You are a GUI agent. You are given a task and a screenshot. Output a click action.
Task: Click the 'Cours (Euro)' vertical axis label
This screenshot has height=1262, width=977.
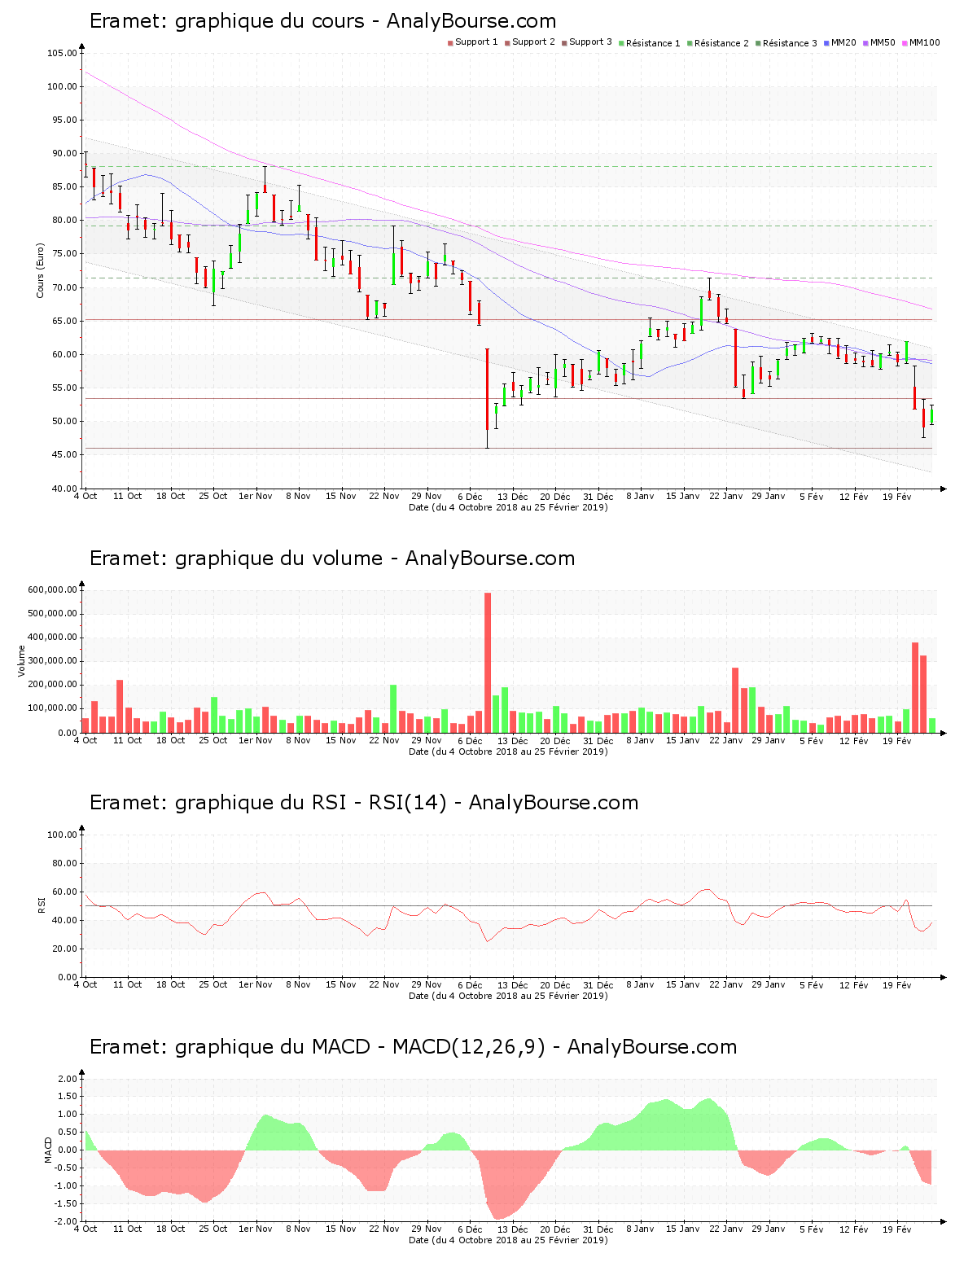coord(40,270)
